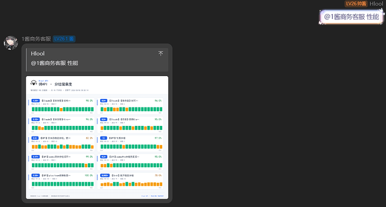This screenshot has width=386, height=207.
Task: Click the 82.0% GPT group card
Action: click(62, 143)
